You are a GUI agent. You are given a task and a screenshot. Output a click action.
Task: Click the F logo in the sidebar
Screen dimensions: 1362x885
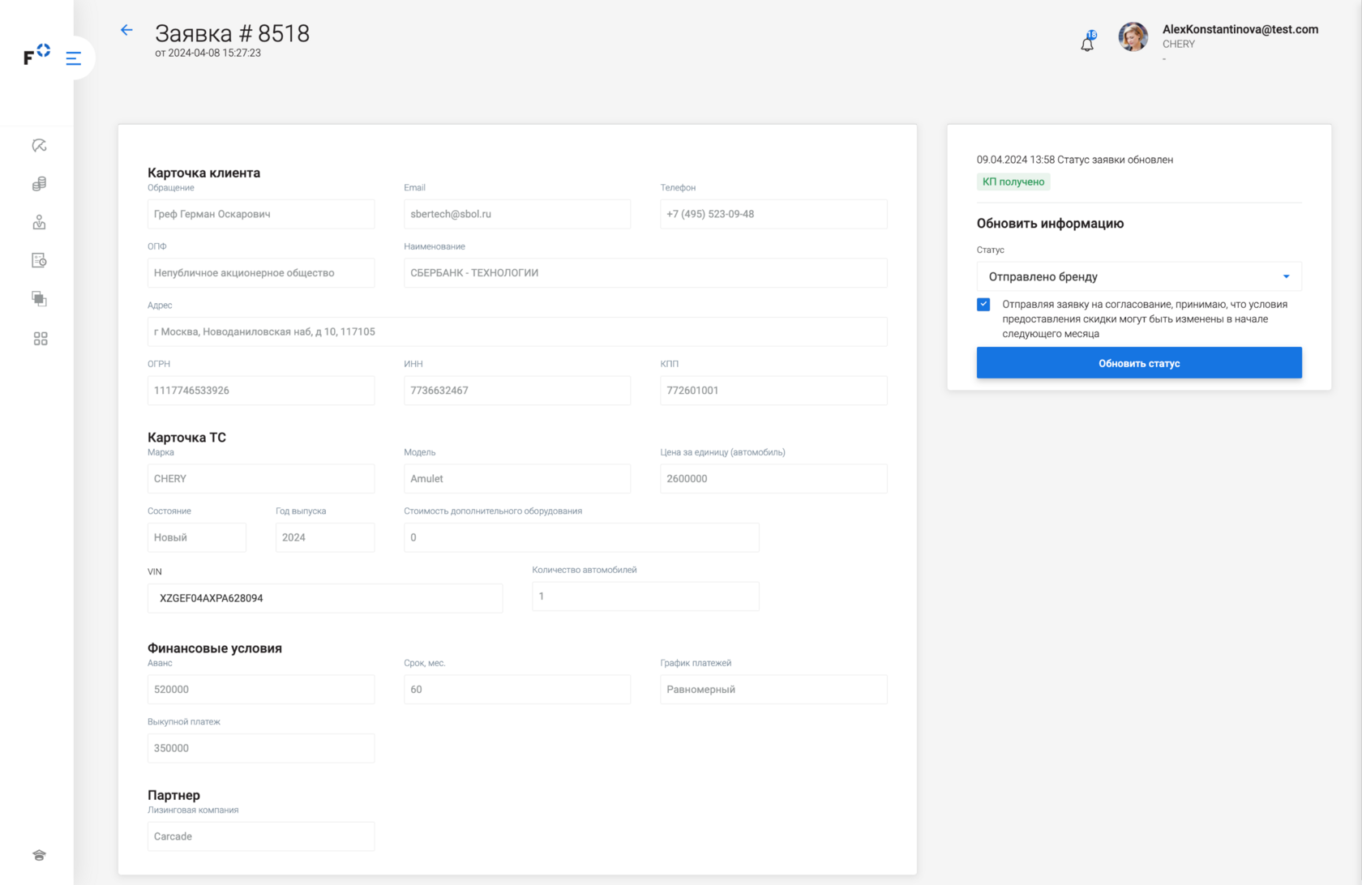coord(36,54)
